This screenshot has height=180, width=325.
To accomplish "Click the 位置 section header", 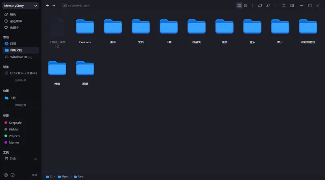I will point(6,91).
